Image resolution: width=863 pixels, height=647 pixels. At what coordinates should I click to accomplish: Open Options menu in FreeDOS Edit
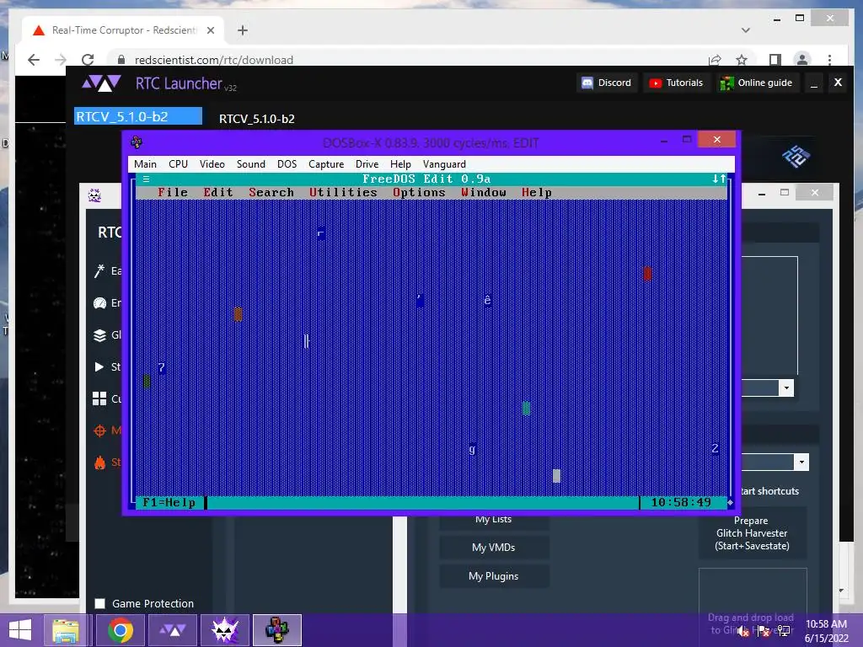419,193
